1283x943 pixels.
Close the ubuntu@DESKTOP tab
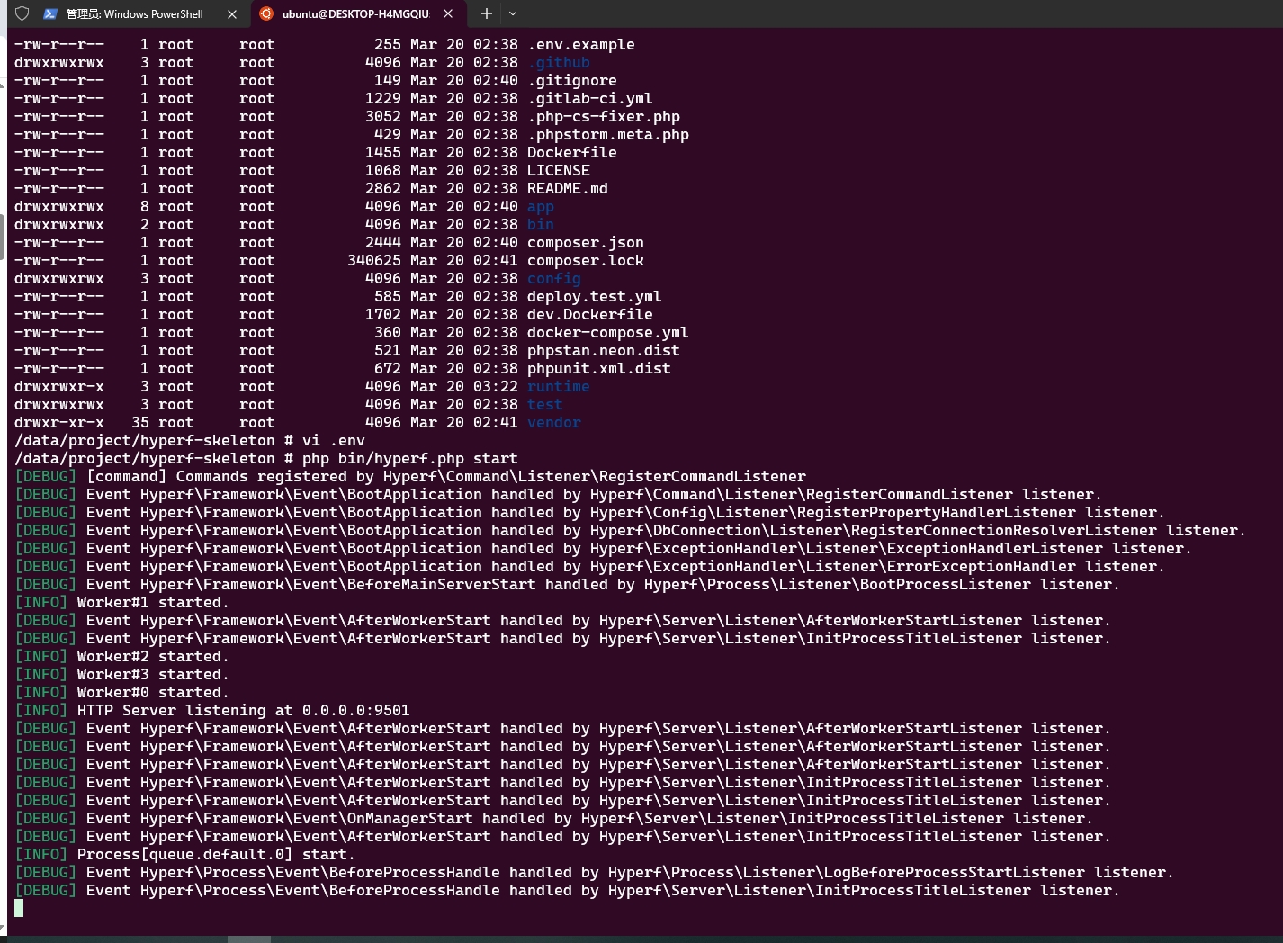click(447, 13)
